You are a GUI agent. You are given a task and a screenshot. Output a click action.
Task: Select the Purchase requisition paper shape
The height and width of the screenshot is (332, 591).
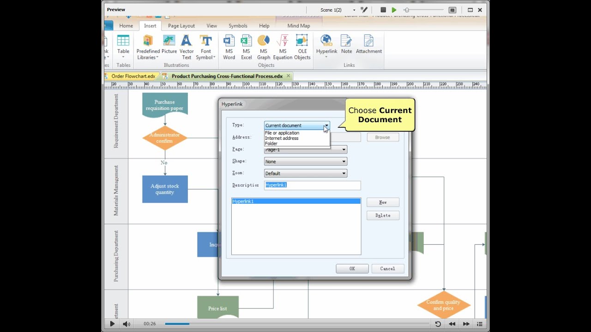pos(165,105)
